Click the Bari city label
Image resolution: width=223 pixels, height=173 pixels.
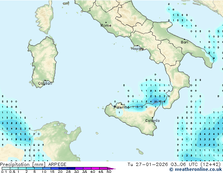coord(184,42)
